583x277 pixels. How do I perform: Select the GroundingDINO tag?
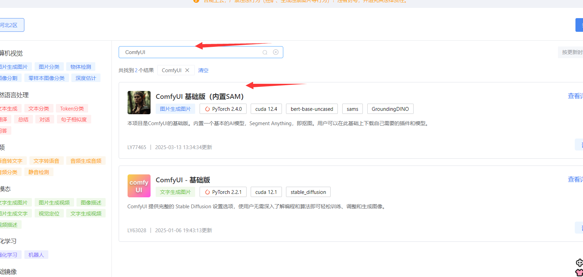point(390,109)
